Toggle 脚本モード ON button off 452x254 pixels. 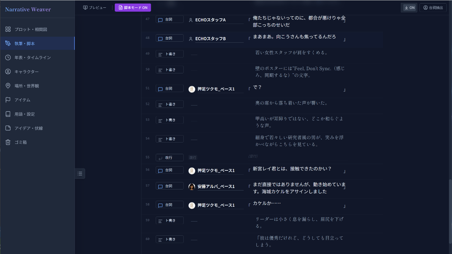click(133, 7)
